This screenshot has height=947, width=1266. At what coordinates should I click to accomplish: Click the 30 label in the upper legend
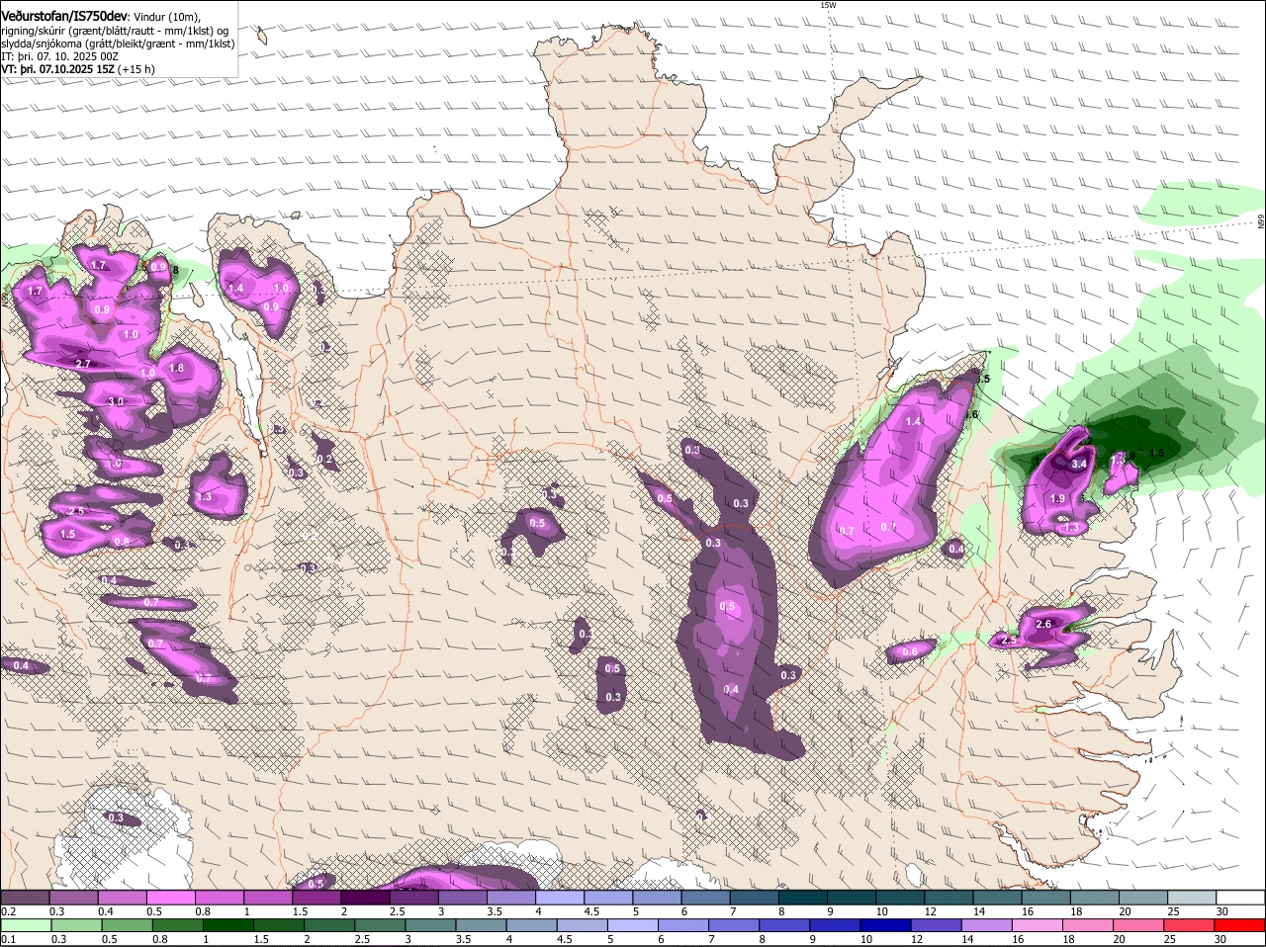coord(1222,910)
